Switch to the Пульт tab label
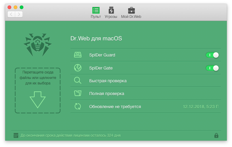This screenshot has width=232, height=147. pyautogui.click(x=96, y=17)
